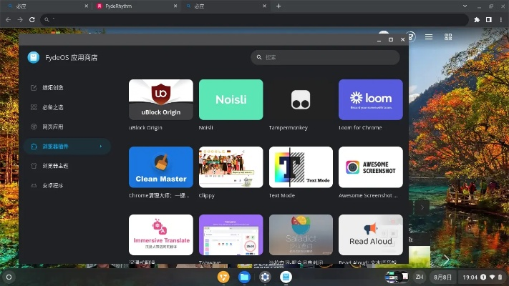Viewport: 509px width, 286px height.
Task: Select the Text Mode extension tile
Action: coord(301,167)
